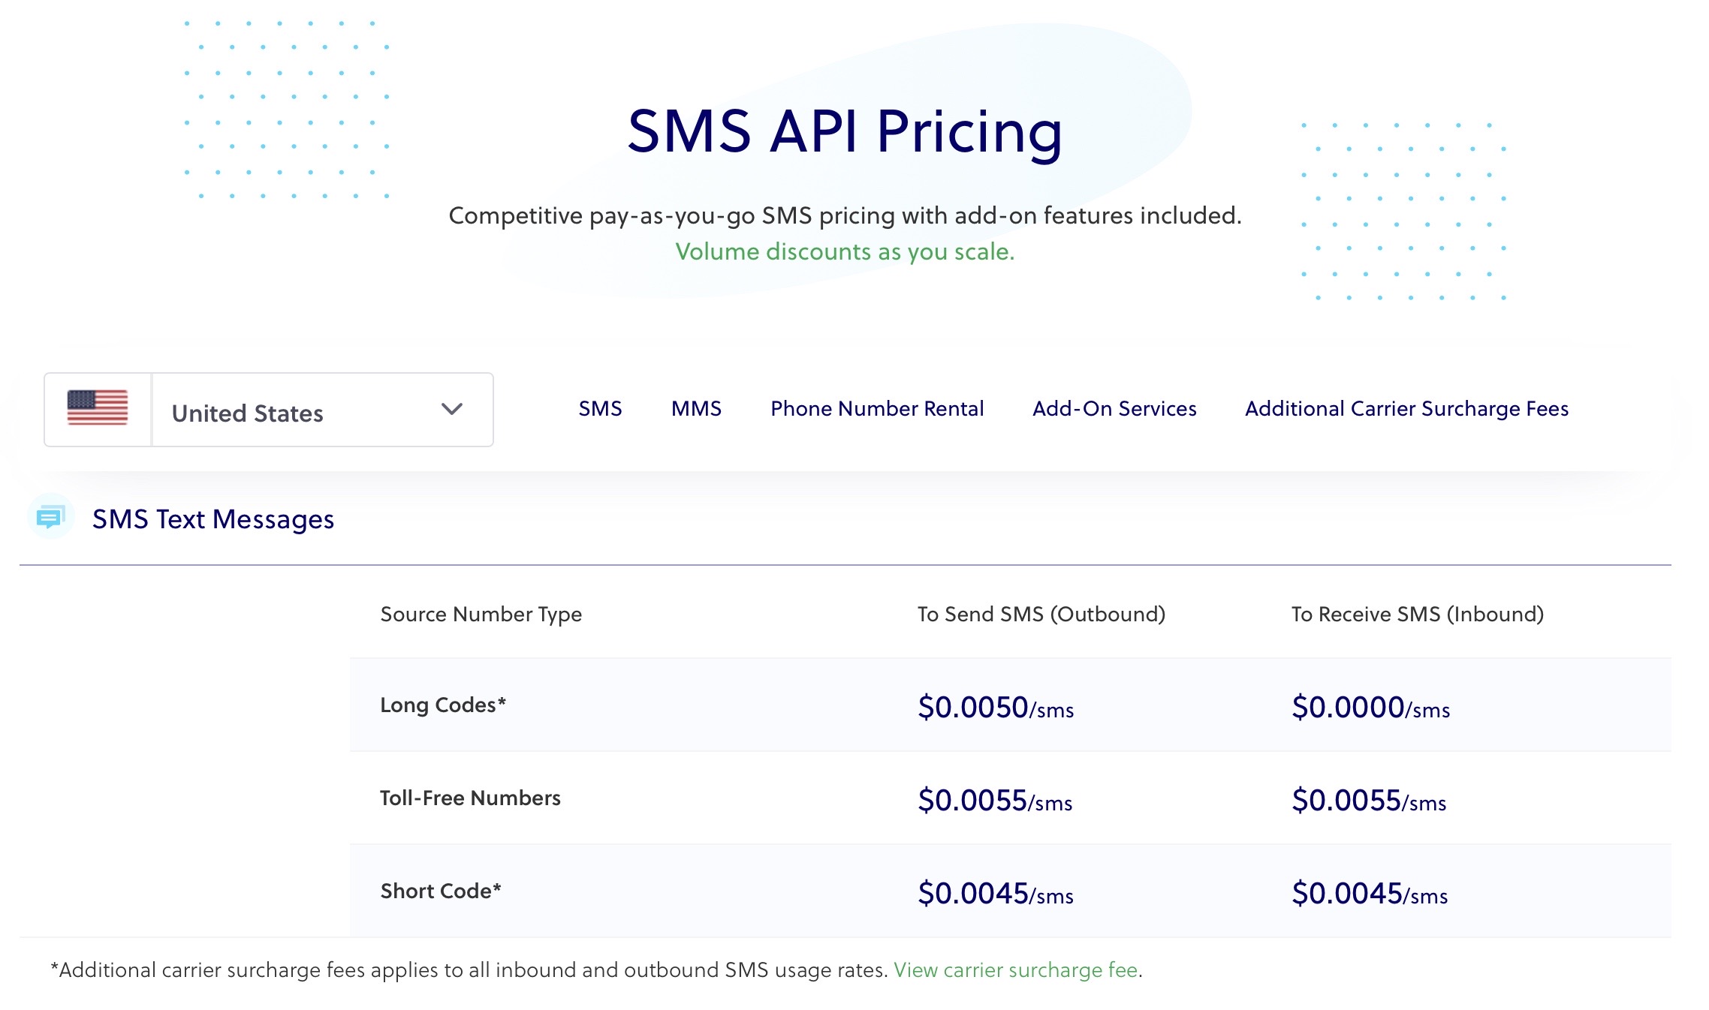Click the 'To Receive SMS (Inbound)' column header
This screenshot has width=1709, height=1010.
point(1417,615)
